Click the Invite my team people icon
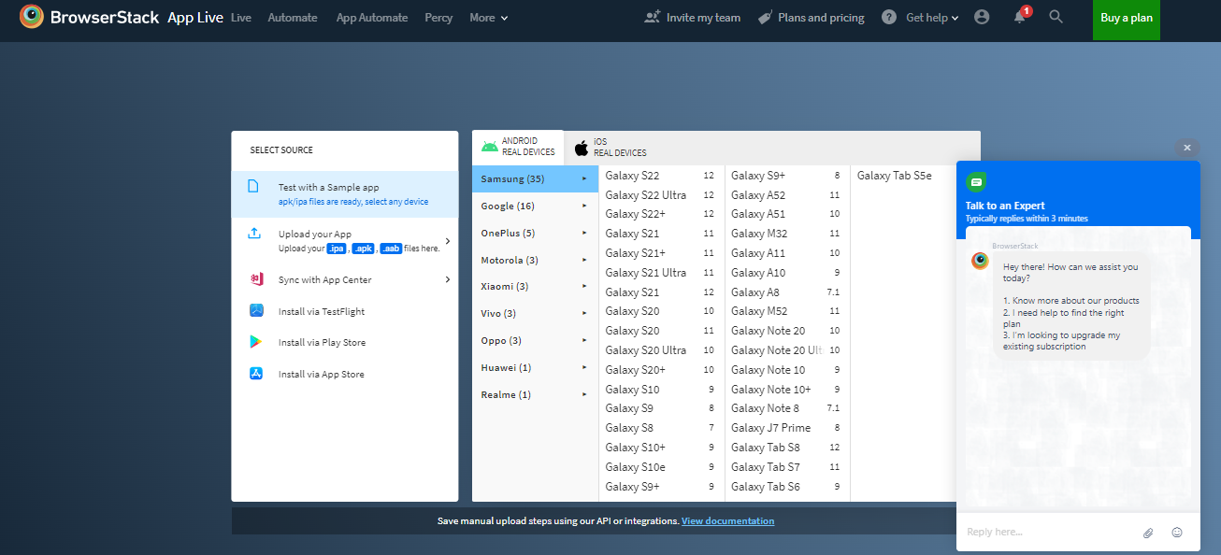Image resolution: width=1221 pixels, height=555 pixels. tap(653, 17)
